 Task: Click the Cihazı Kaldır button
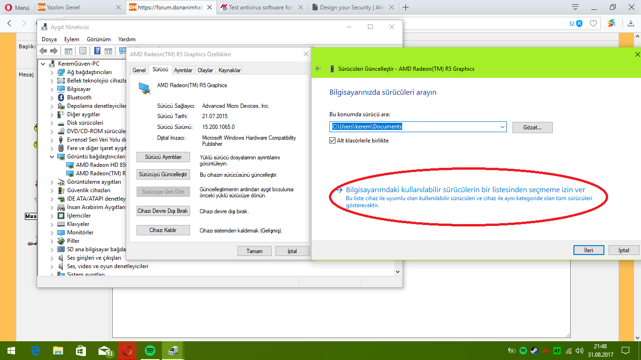pyautogui.click(x=163, y=230)
